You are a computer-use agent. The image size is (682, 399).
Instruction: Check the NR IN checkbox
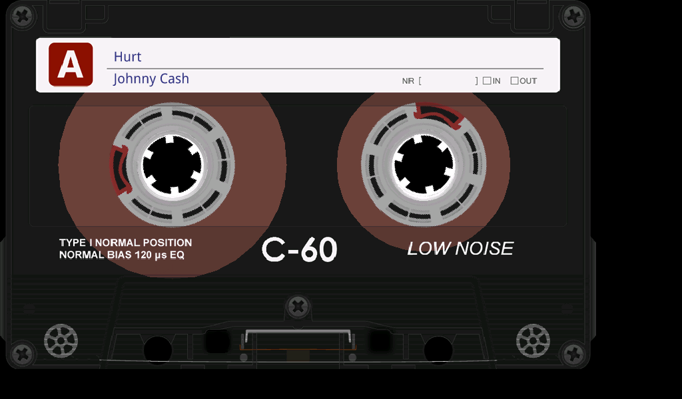click(487, 80)
